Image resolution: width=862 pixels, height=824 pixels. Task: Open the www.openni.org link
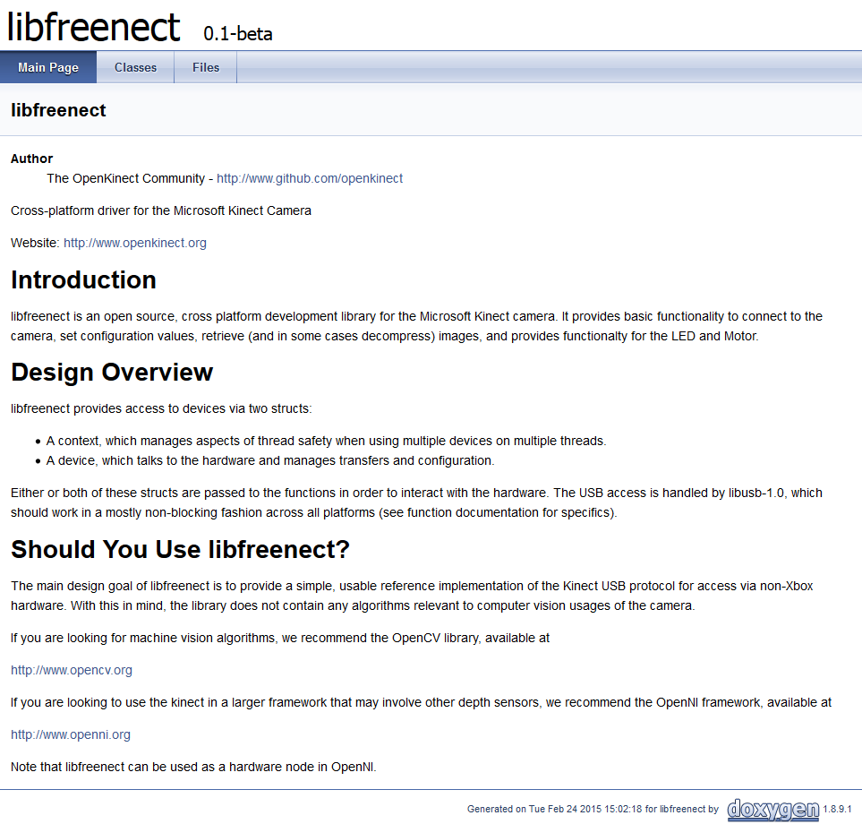pos(71,734)
